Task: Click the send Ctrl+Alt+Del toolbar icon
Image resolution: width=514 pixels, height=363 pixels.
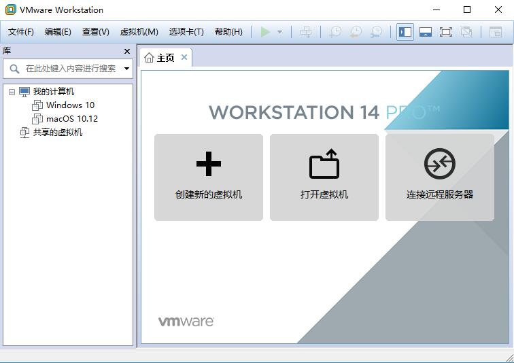Action: pos(306,32)
